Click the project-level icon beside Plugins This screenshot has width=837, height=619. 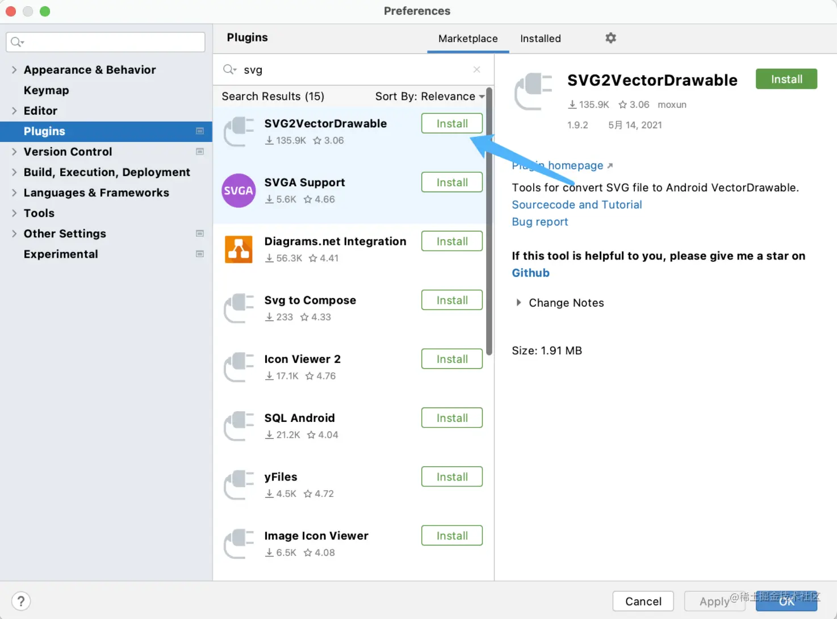point(200,131)
